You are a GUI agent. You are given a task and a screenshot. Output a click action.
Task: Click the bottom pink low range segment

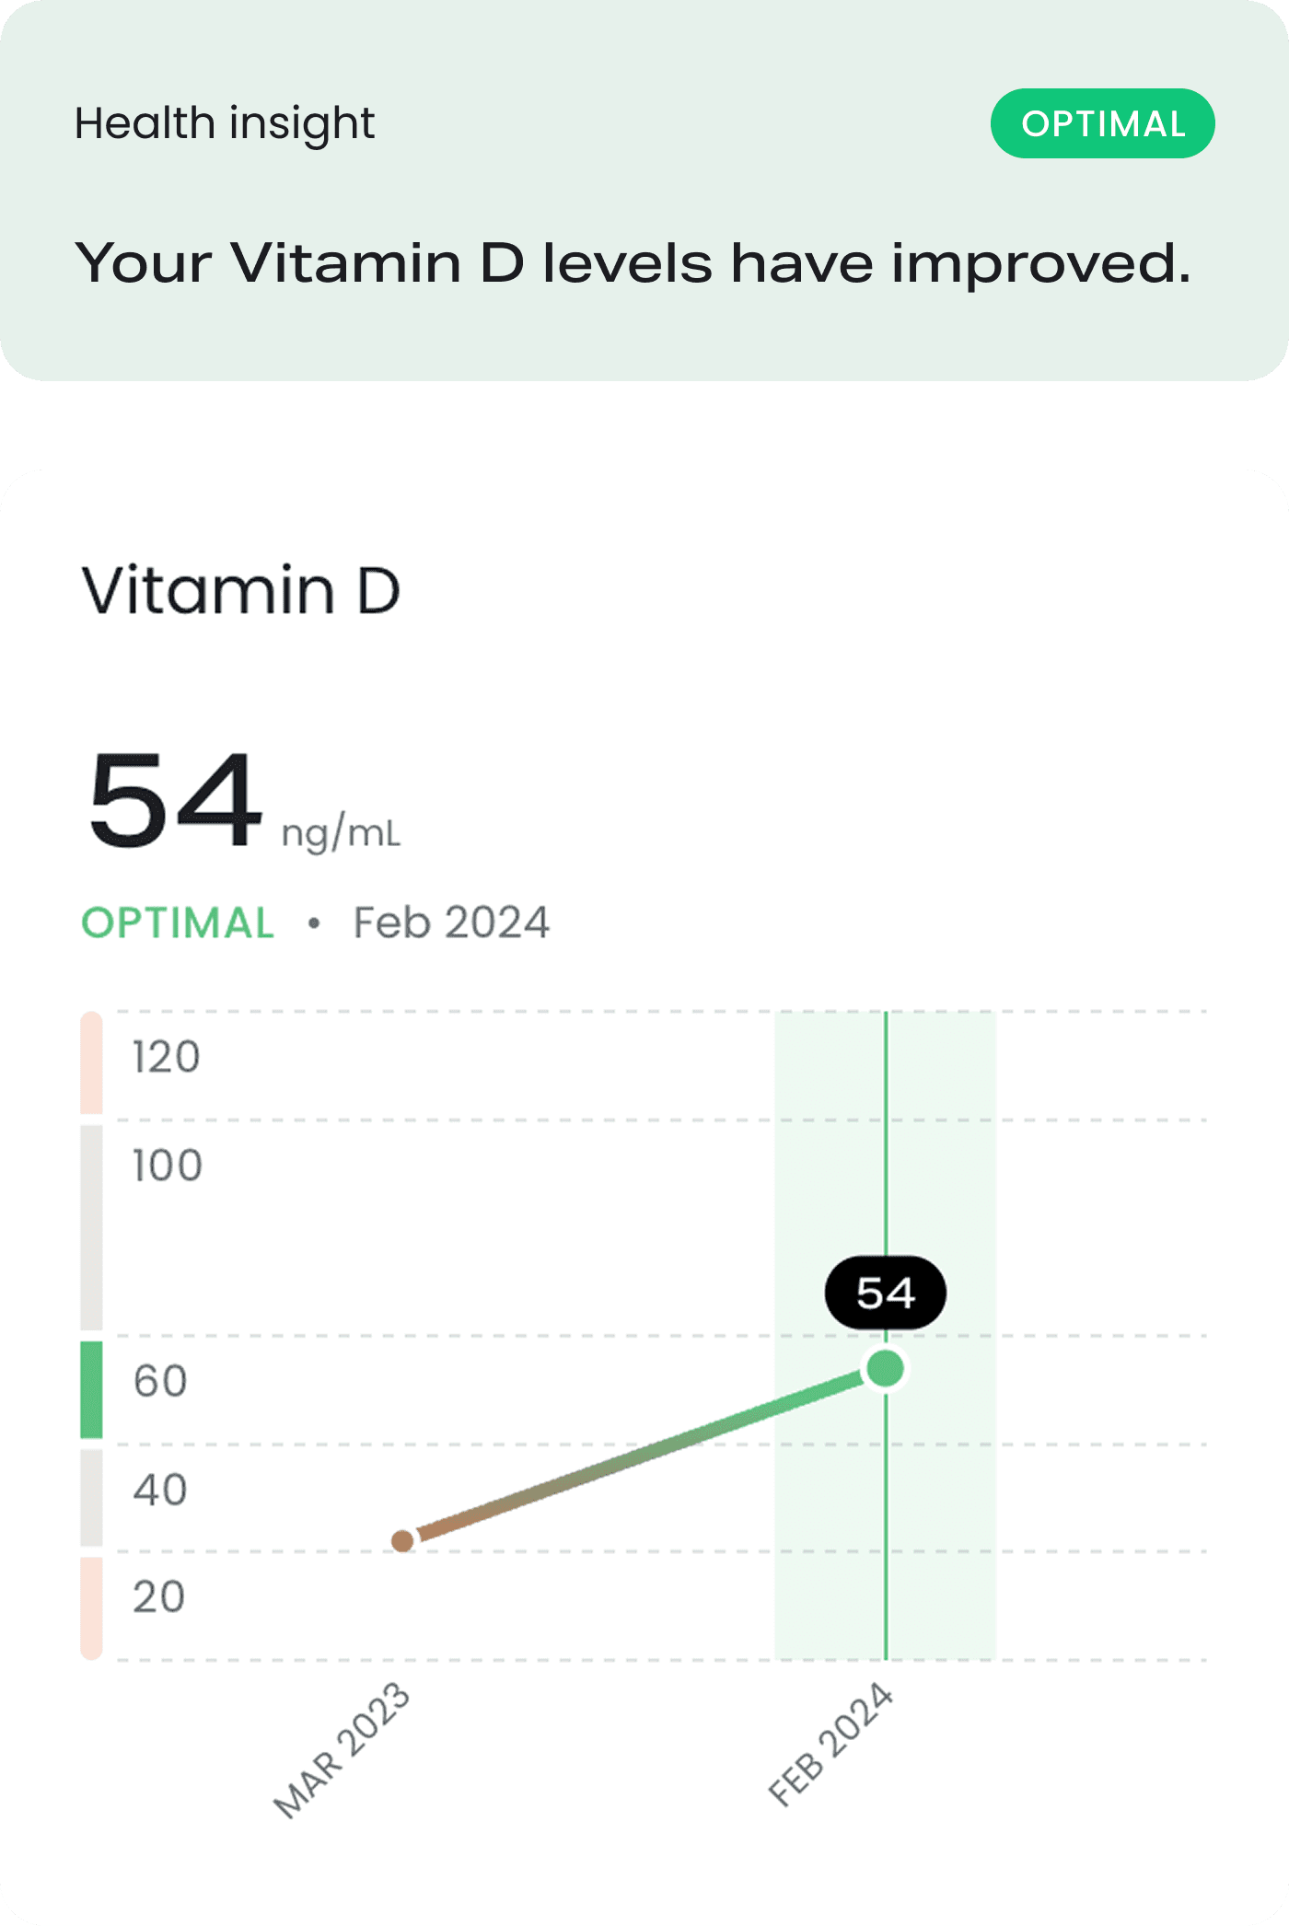pyautogui.click(x=91, y=1608)
